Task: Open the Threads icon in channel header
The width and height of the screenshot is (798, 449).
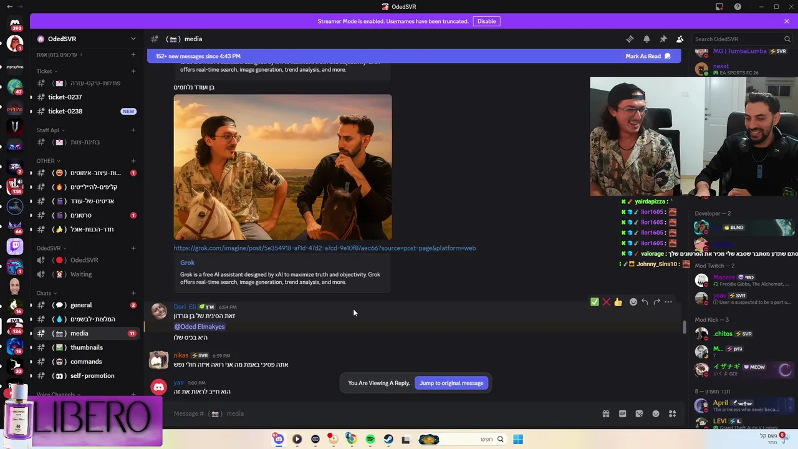Action: click(x=630, y=39)
